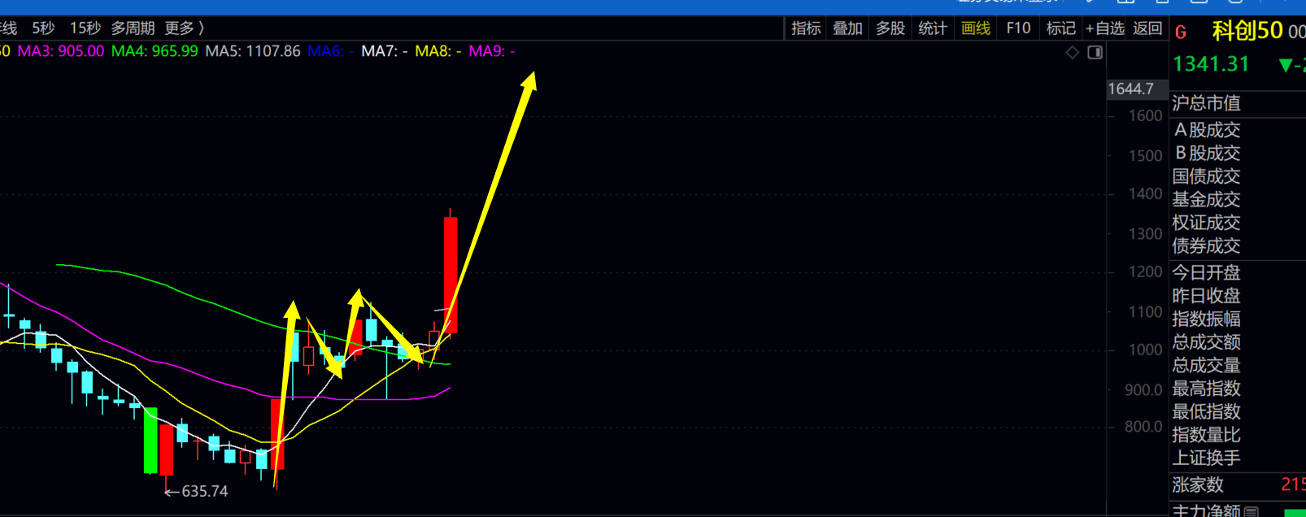Click the small list icon next to 主力净额

tap(1252, 511)
